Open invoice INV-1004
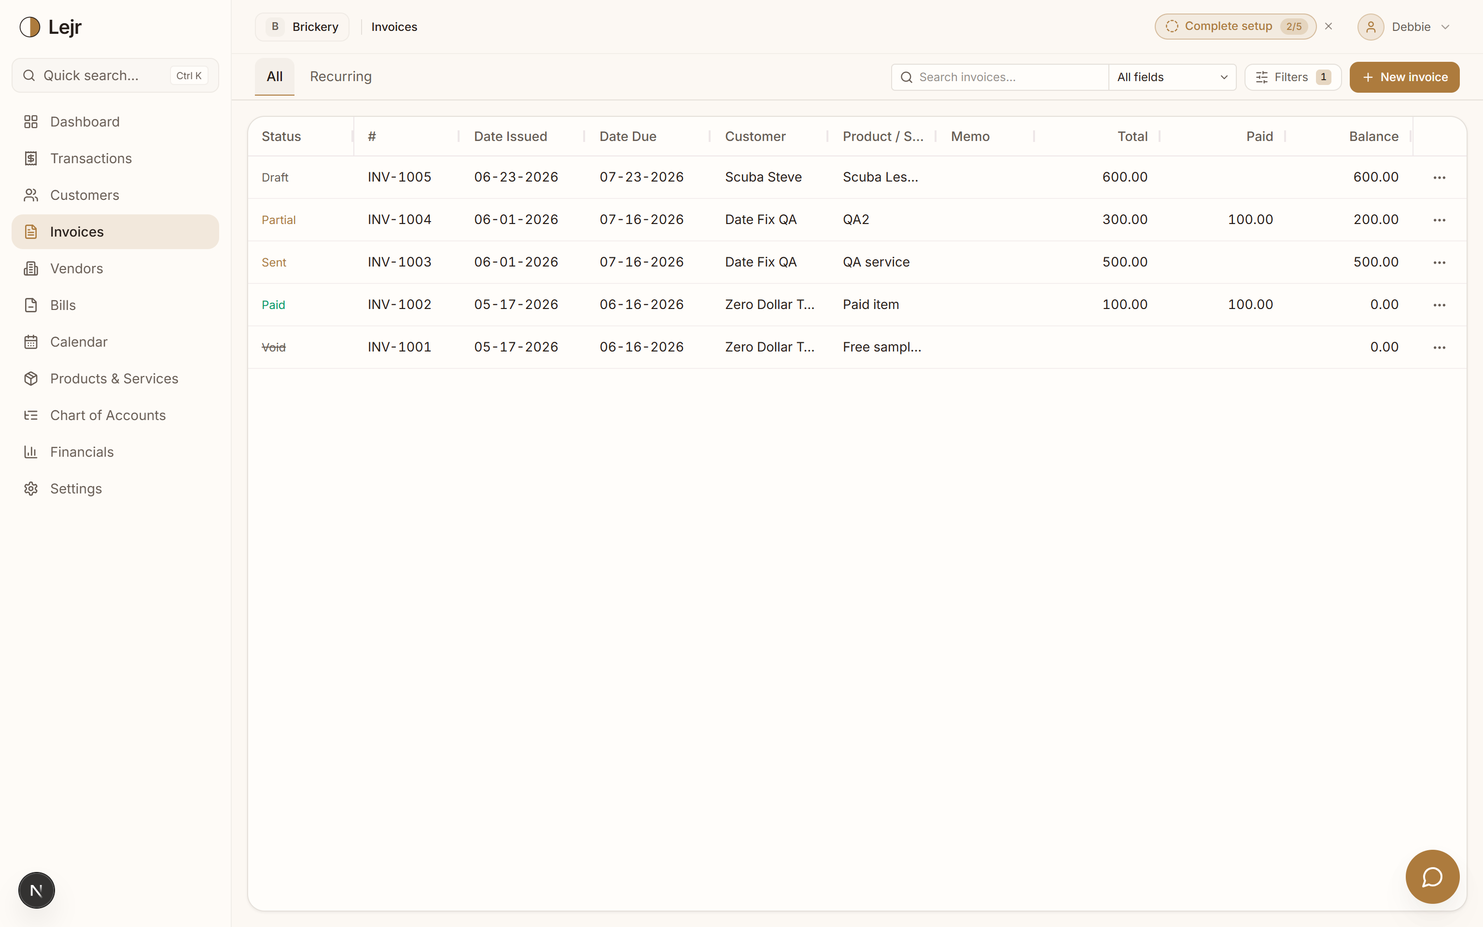Viewport: 1483px width, 927px height. tap(400, 220)
